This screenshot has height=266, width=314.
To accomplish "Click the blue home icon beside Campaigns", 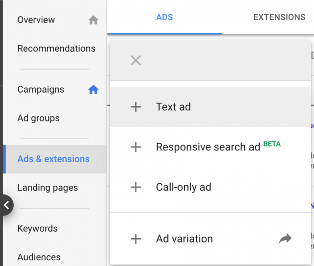I will (x=93, y=89).
